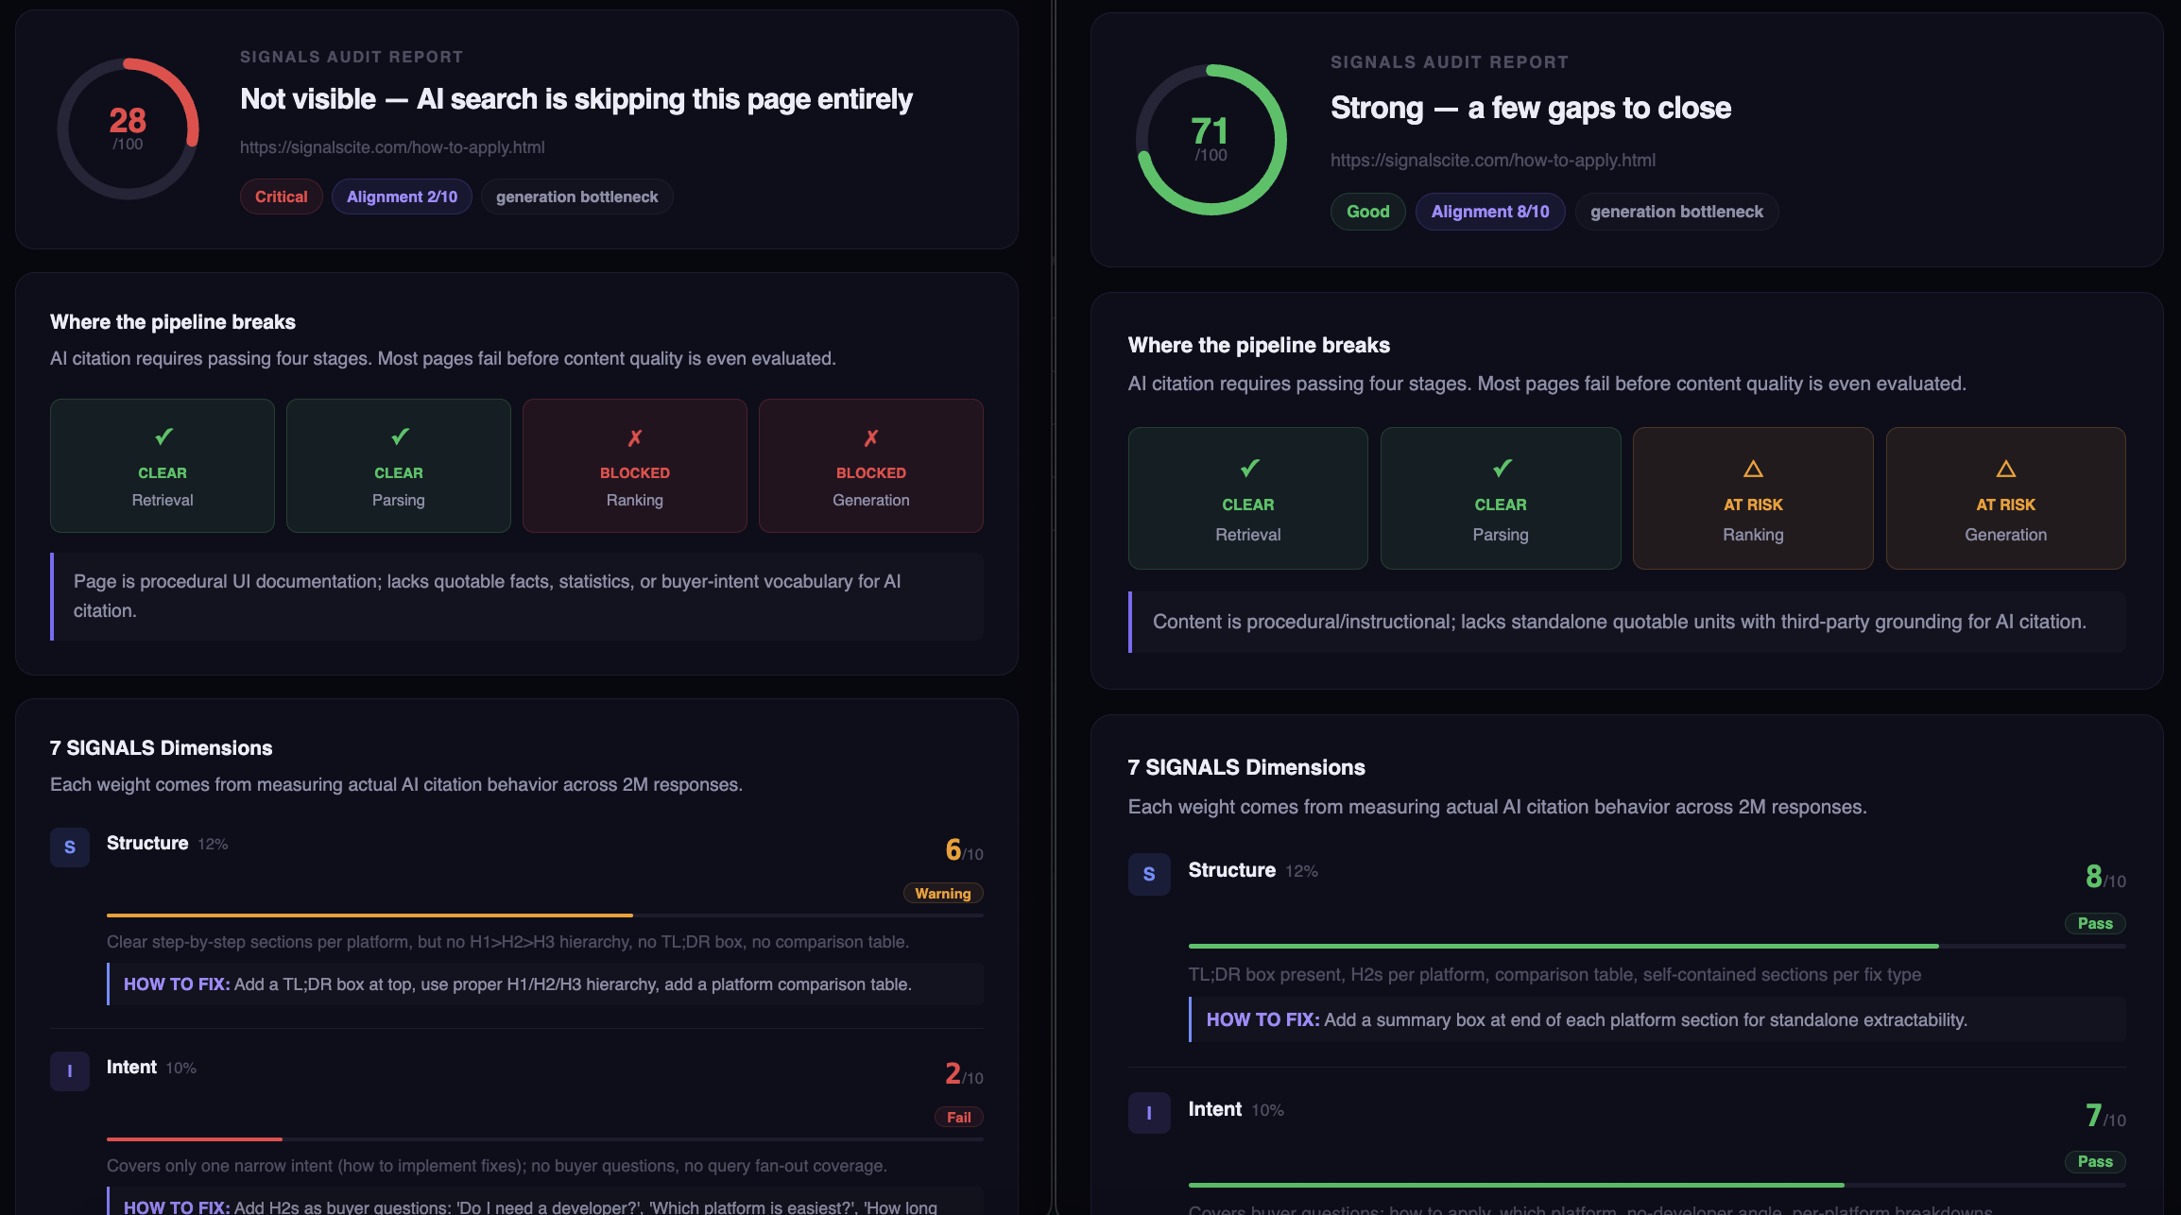Click the I Intent icon in the left report
The height and width of the screenshot is (1215, 2181).
click(70, 1071)
